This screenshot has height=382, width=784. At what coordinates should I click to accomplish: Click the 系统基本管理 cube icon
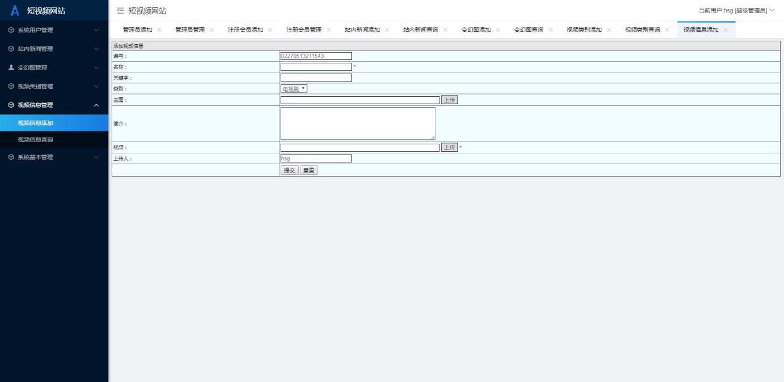click(11, 157)
